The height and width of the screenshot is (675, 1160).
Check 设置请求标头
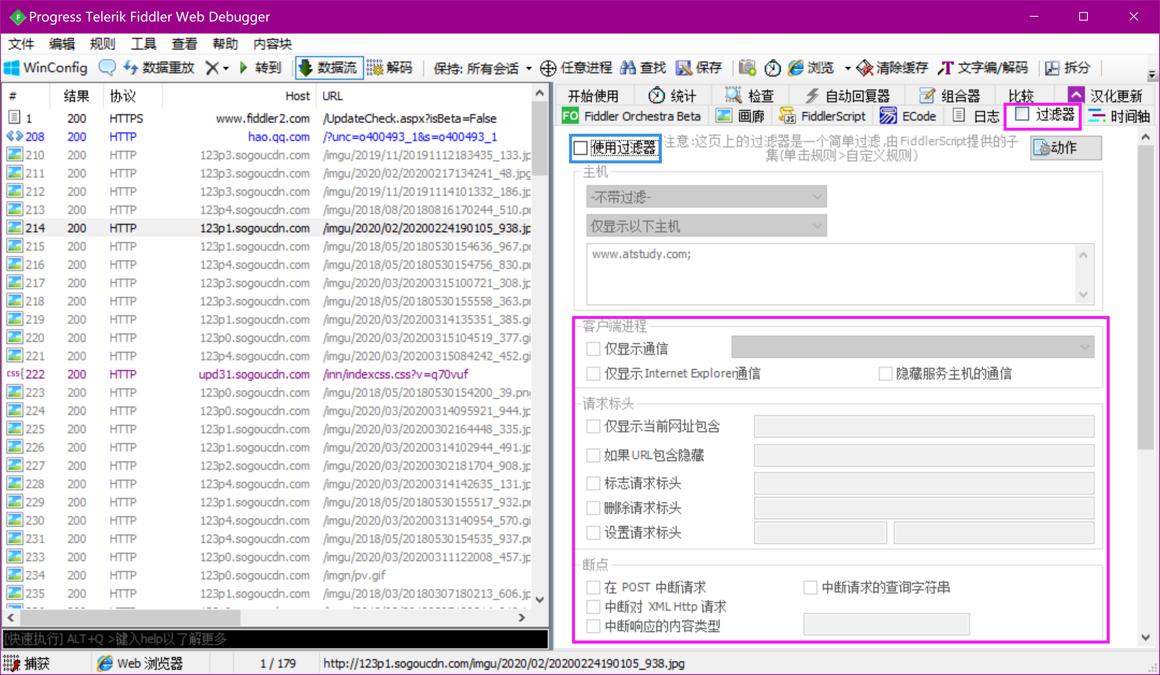594,533
